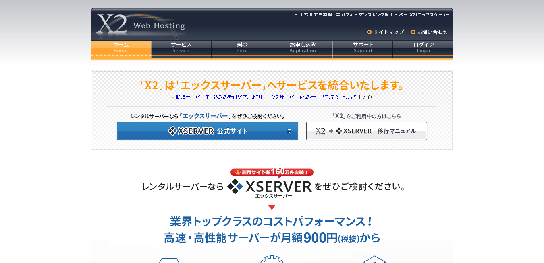Open the サイトマップ link
This screenshot has width=544, height=263.
[388, 32]
